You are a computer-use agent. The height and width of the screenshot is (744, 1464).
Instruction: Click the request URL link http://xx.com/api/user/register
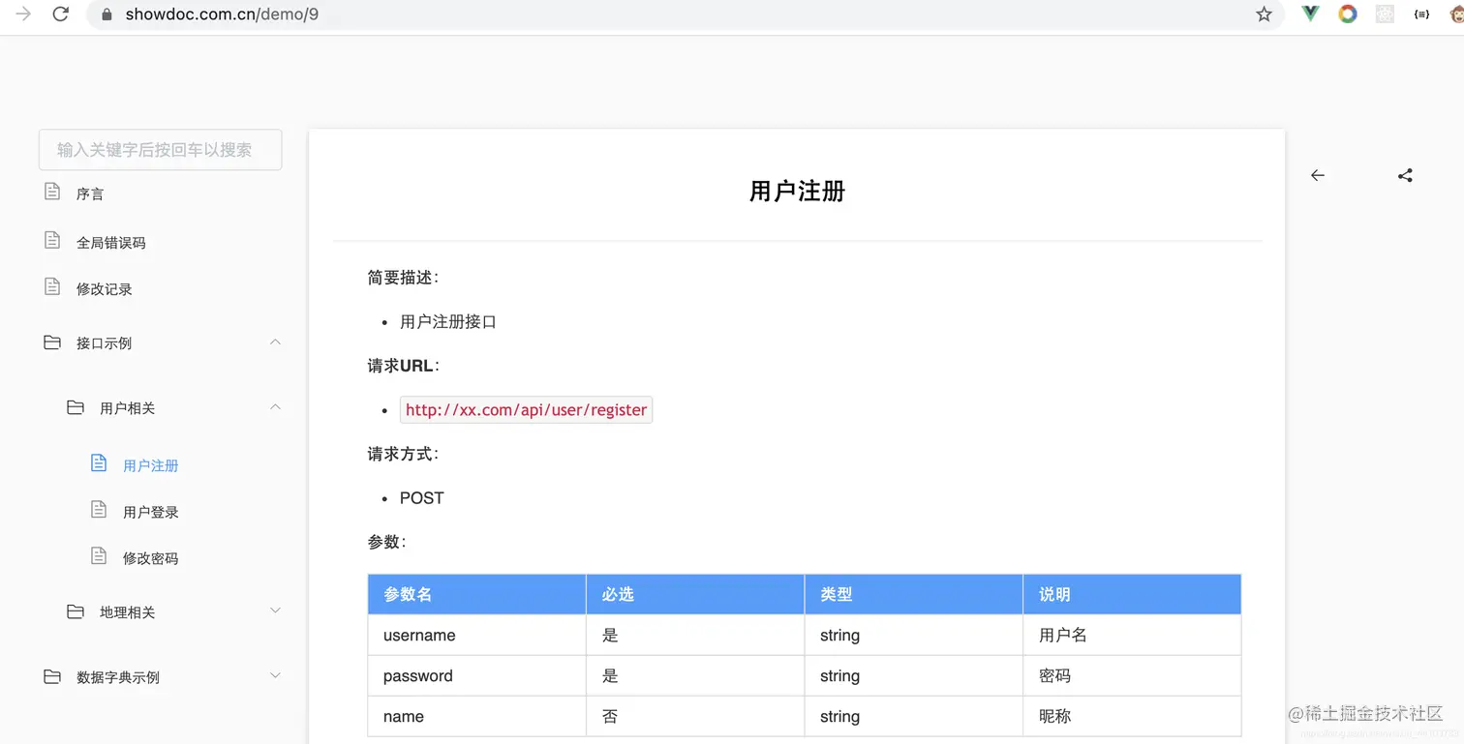coord(526,409)
